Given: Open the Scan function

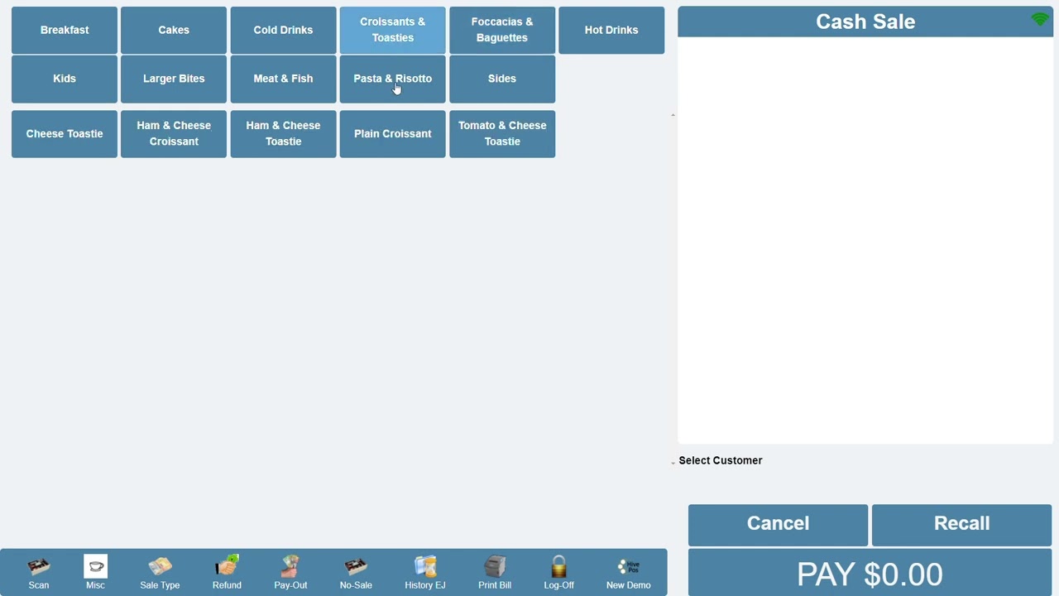Looking at the screenshot, I should point(39,573).
